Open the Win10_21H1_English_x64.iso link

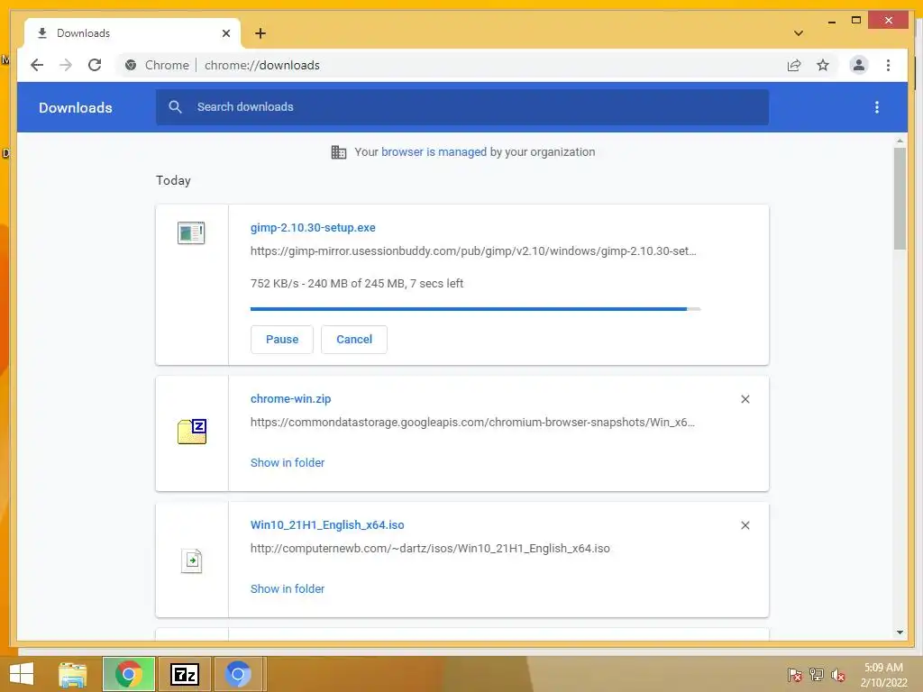327,525
